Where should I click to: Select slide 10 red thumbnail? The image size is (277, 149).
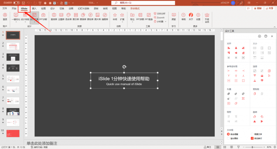pyautogui.click(x=13, y=133)
